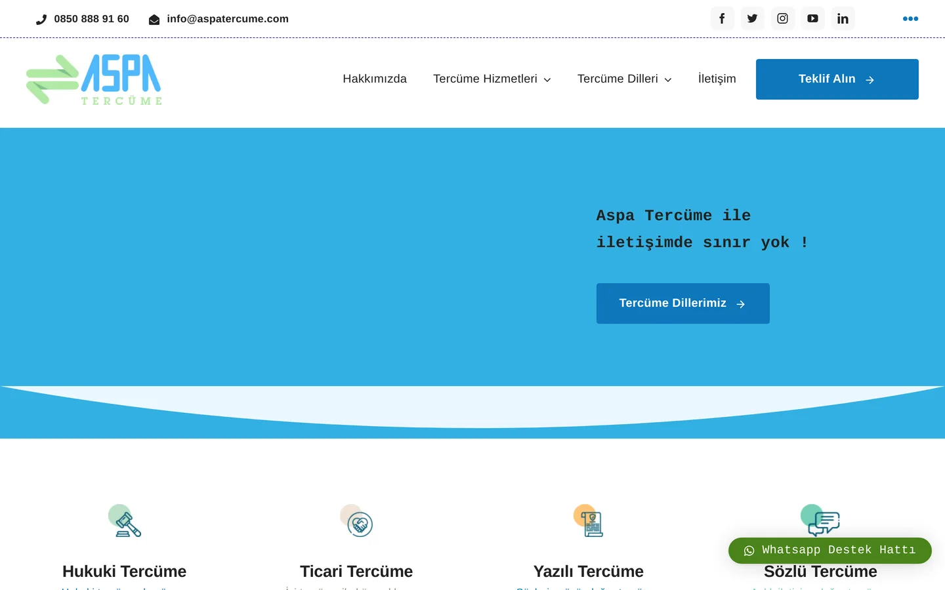Viewport: 945px width, 590px height.
Task: Open the Facebook social icon
Action: click(x=722, y=18)
